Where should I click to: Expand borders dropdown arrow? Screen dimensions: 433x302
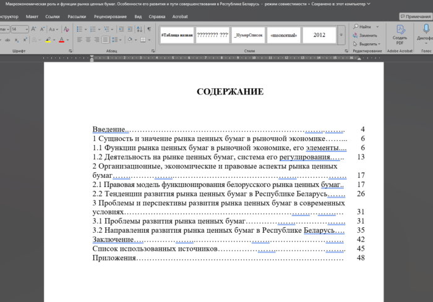(150, 40)
